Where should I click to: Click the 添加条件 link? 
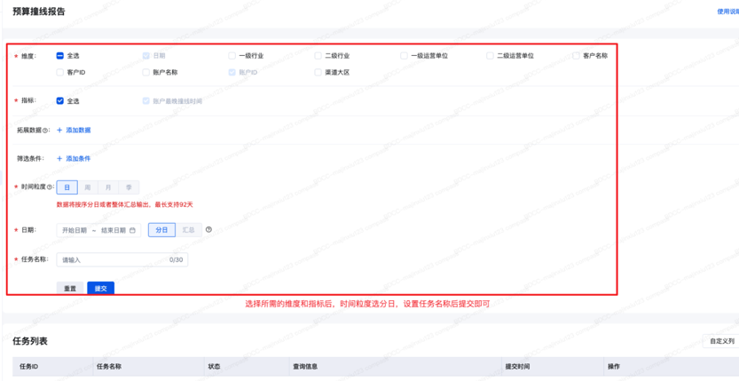[x=74, y=159]
